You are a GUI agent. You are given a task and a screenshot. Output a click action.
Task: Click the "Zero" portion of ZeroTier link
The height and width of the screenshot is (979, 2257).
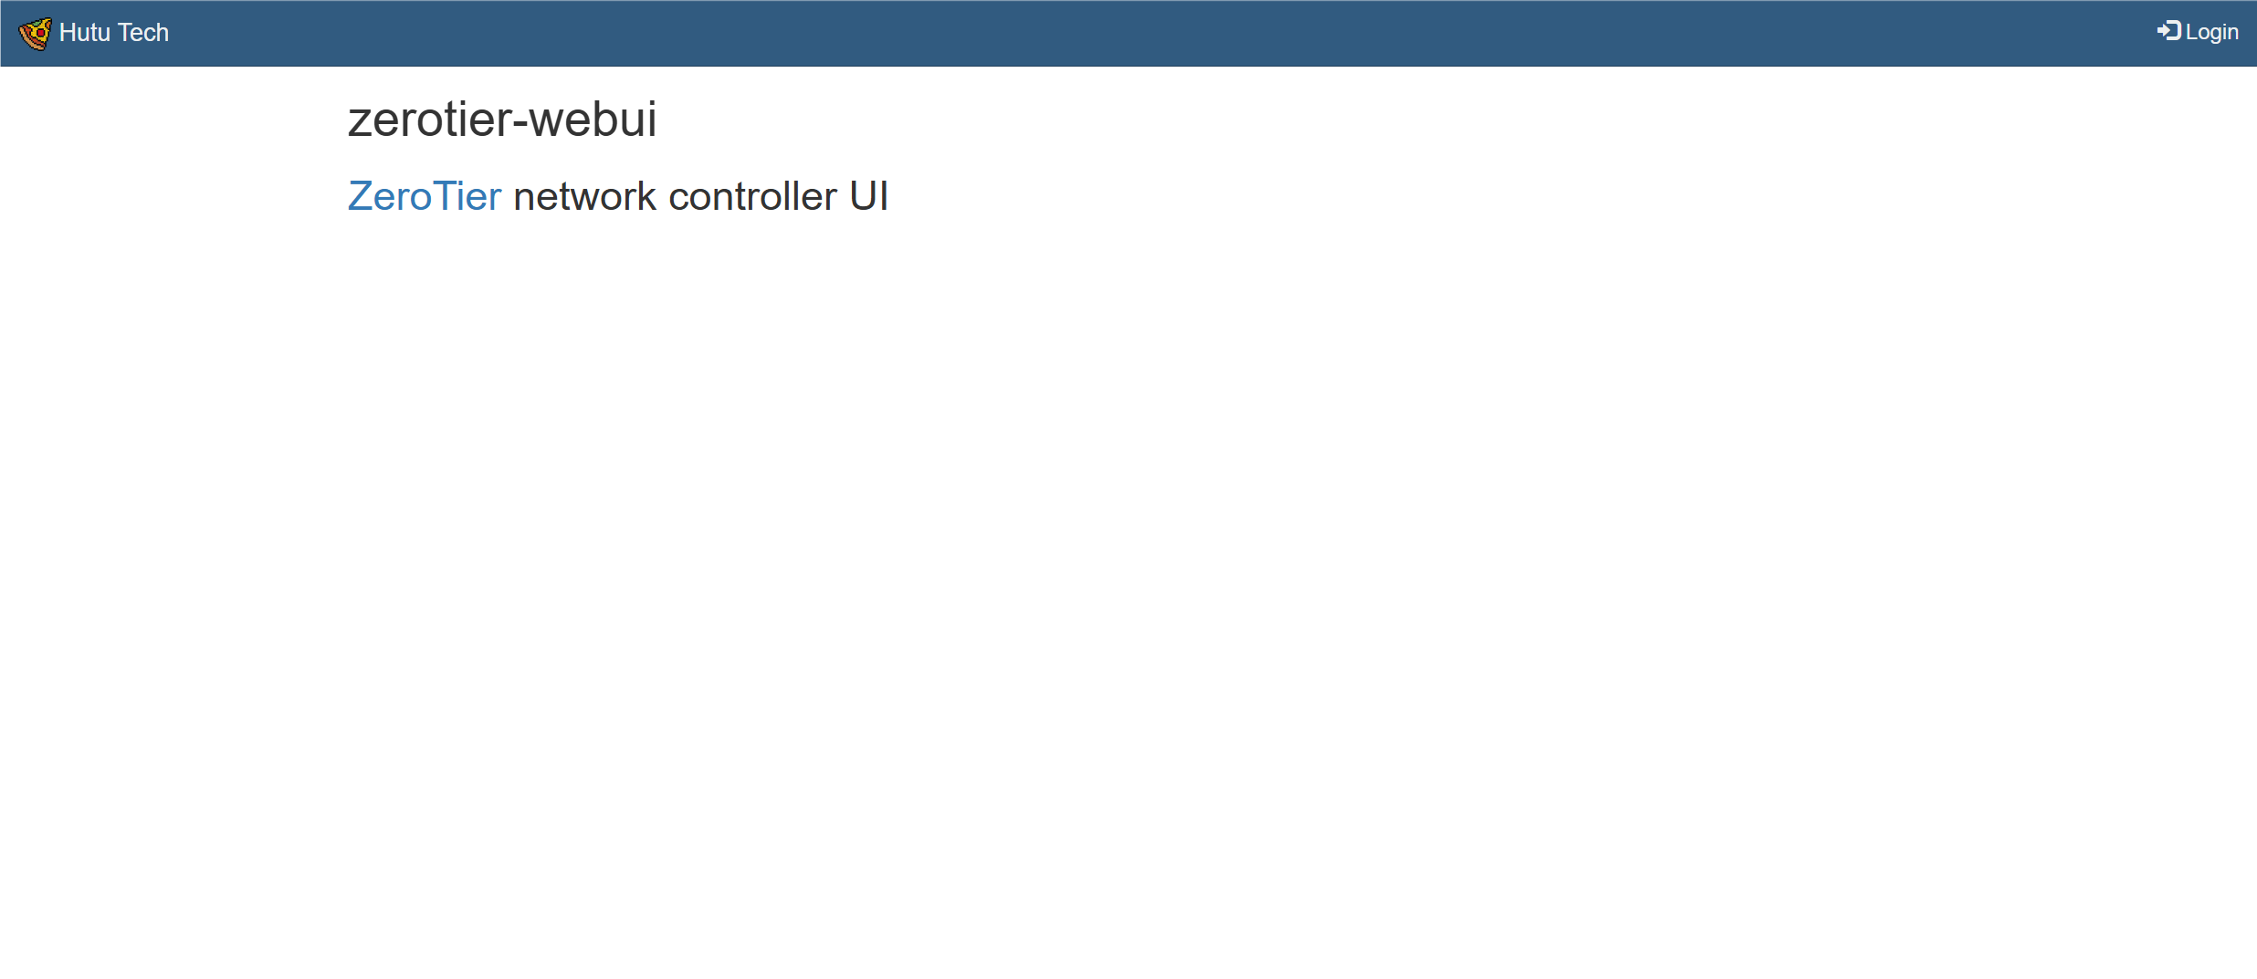390,196
